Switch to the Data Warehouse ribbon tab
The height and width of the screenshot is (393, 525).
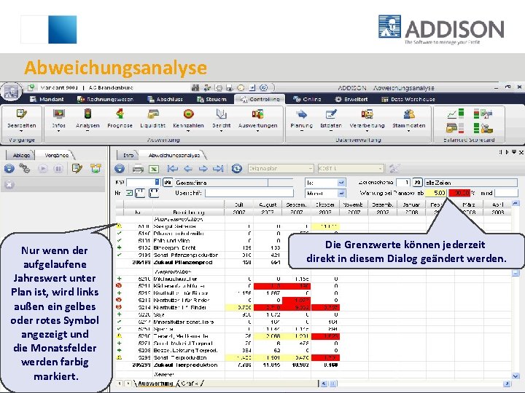point(408,99)
